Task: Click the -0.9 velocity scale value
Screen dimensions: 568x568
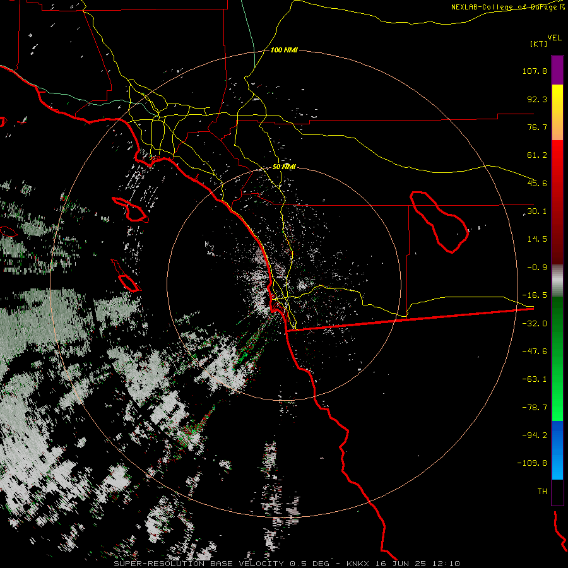Action: tap(537, 268)
